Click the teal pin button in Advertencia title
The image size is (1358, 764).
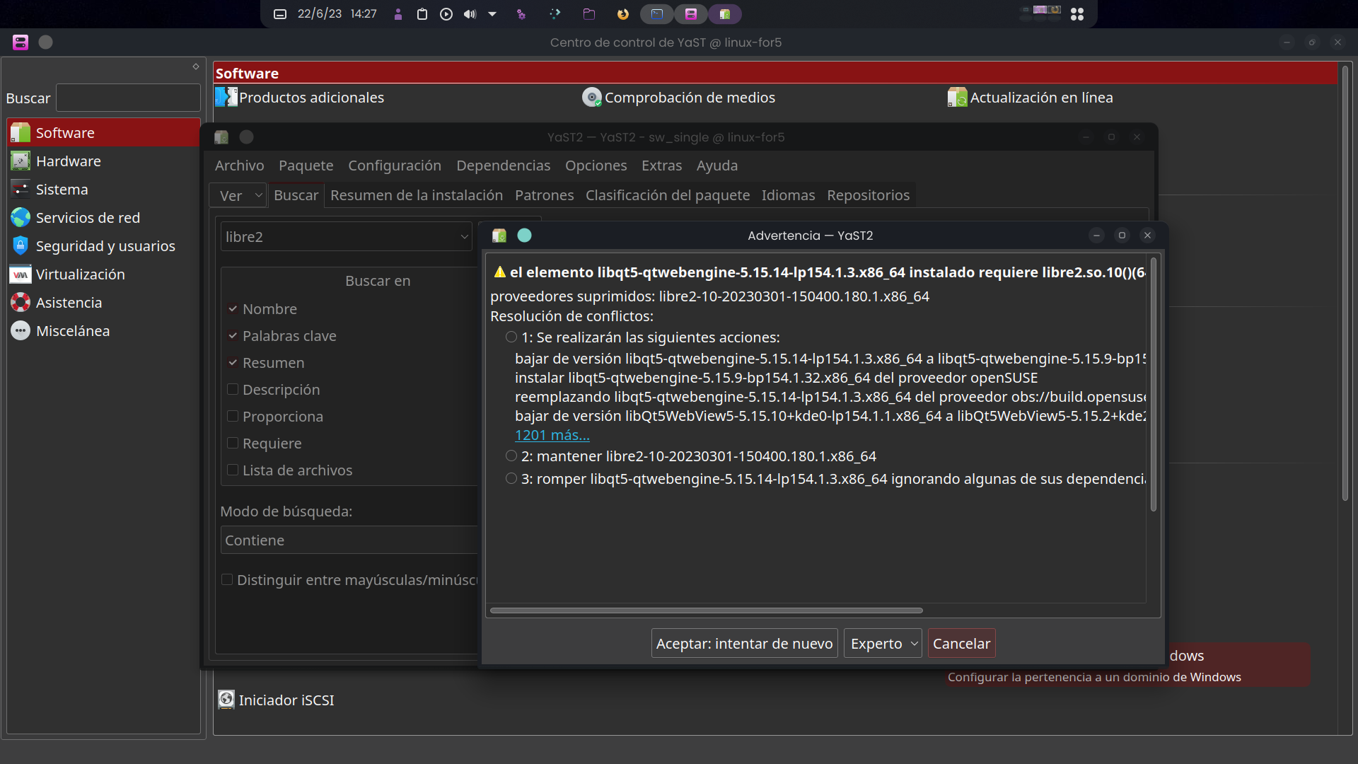click(524, 236)
